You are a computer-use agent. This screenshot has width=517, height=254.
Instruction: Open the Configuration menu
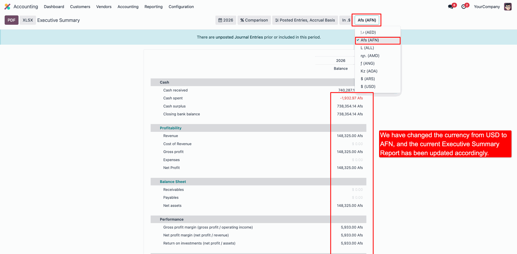pyautogui.click(x=181, y=7)
